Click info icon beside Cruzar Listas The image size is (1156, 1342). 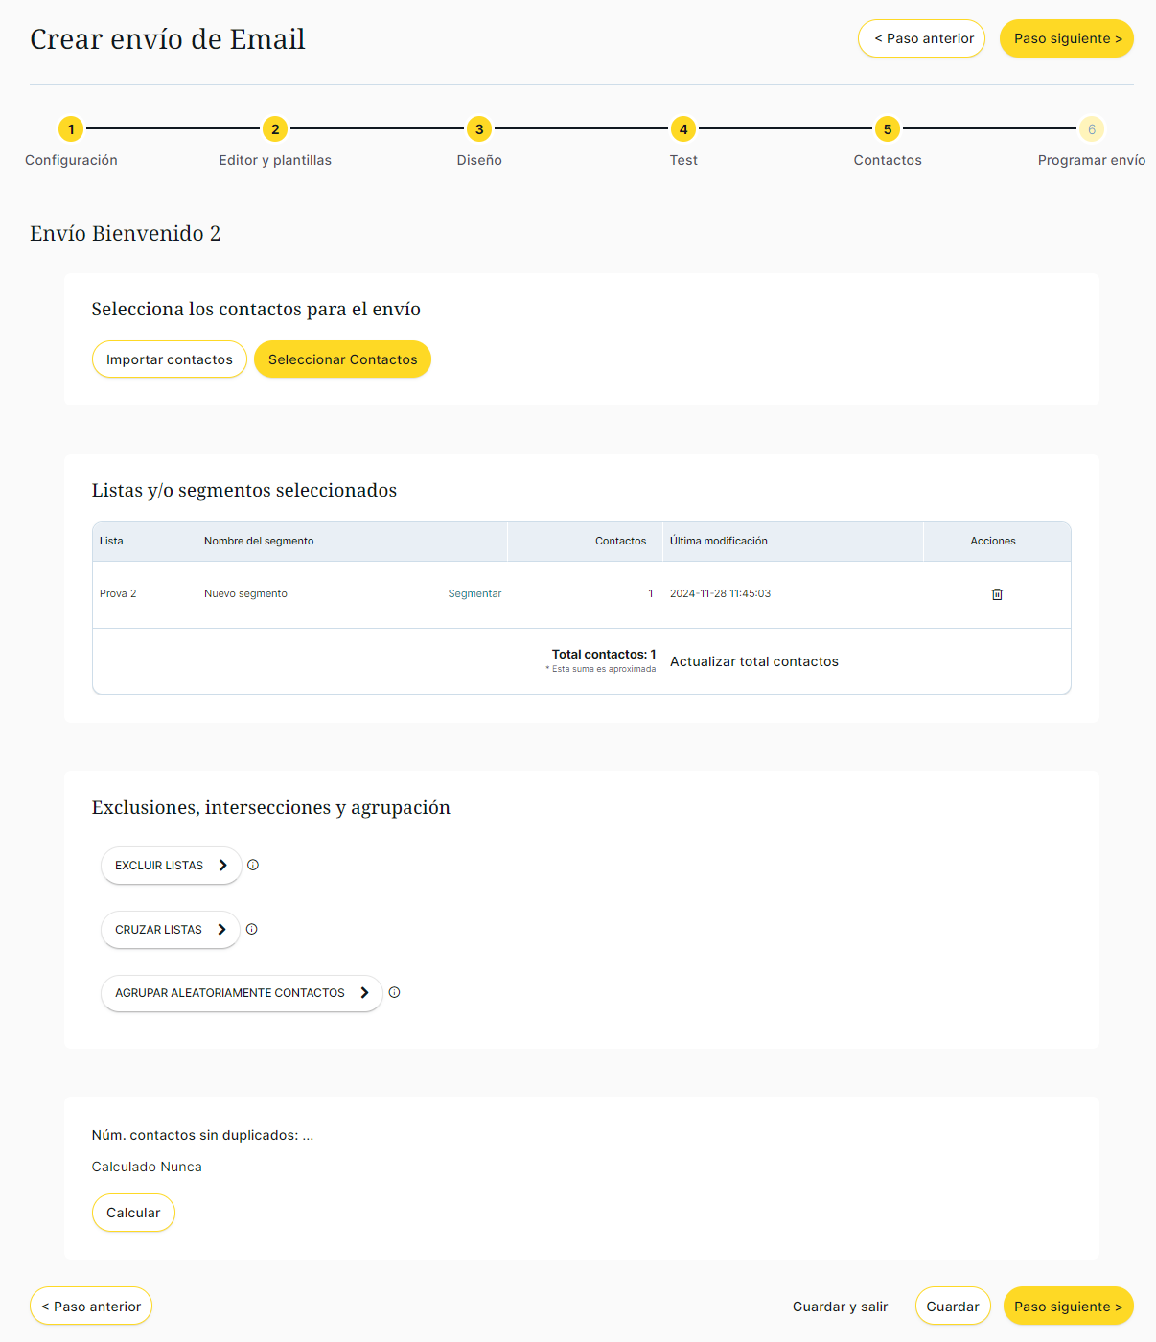(x=252, y=929)
